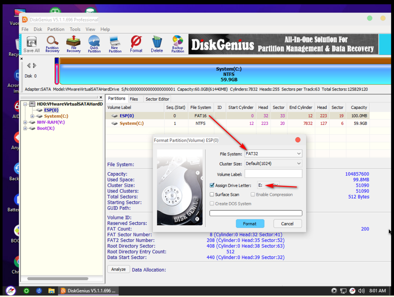Close the disk tree side panel
The height and width of the screenshot is (297, 394).
tap(101, 97)
